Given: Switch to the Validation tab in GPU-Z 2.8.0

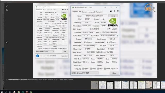Looking at the screenshot, I should tap(99, 12).
